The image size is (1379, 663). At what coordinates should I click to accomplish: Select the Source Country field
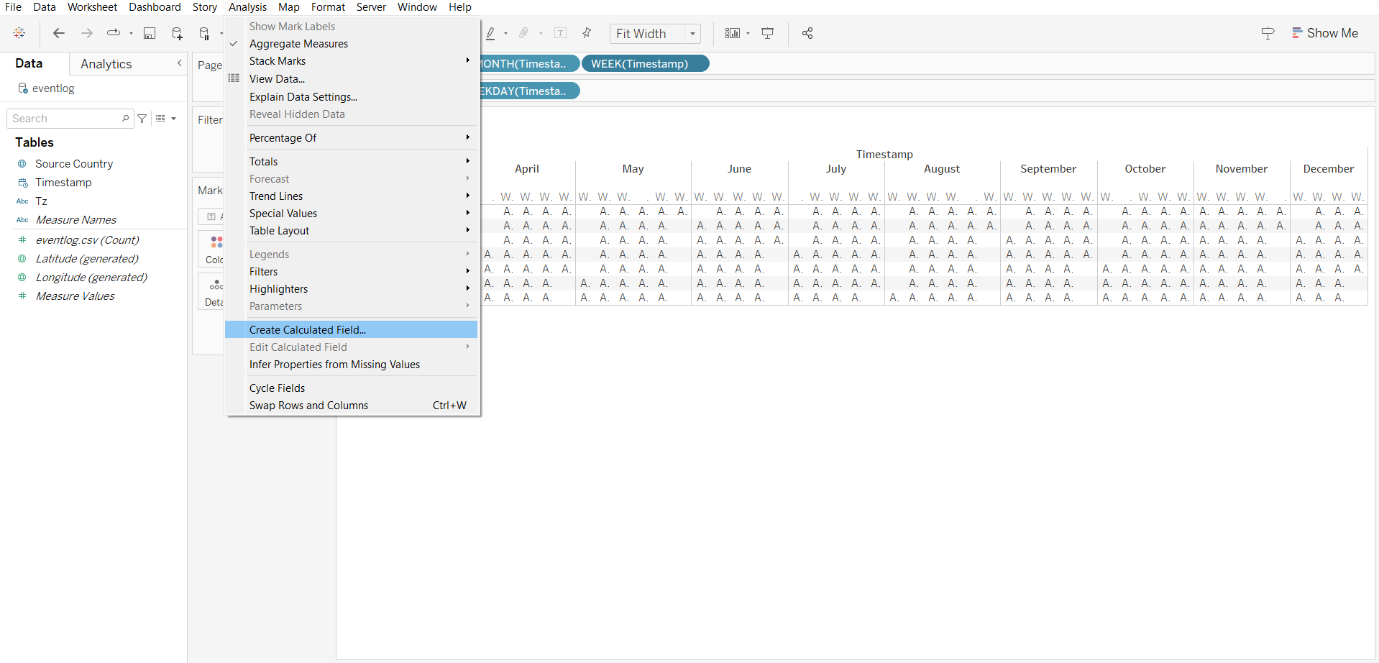(74, 164)
